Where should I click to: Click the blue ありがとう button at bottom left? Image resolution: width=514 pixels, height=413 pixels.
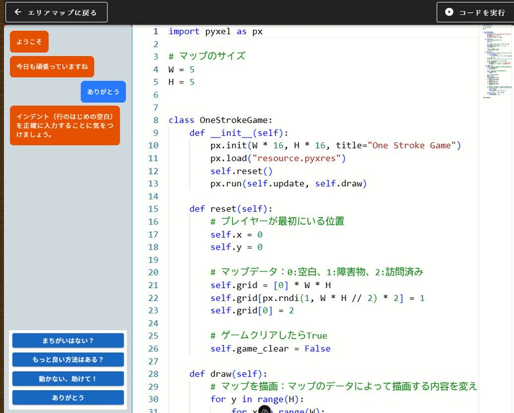click(67, 397)
